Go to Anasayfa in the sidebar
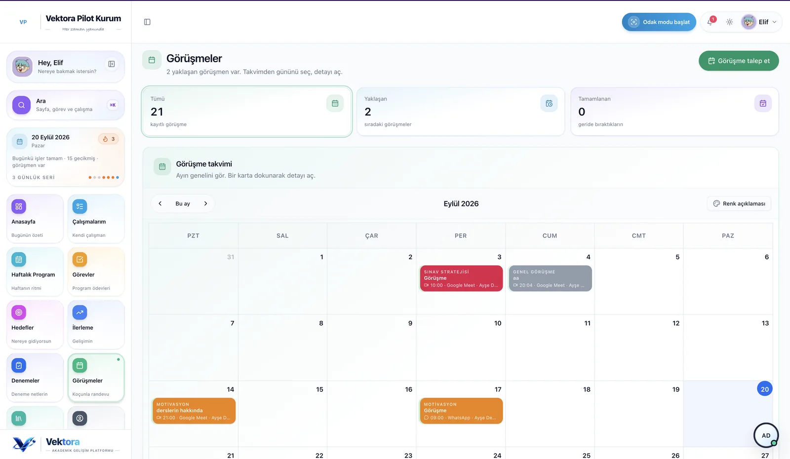 coord(35,219)
